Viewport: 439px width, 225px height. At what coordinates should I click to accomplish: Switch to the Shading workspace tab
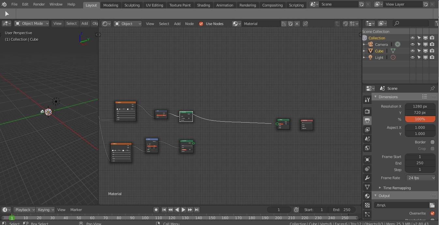204,5
